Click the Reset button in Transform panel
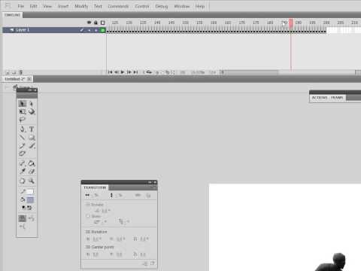The width and height of the screenshot is (361, 271). point(148,195)
